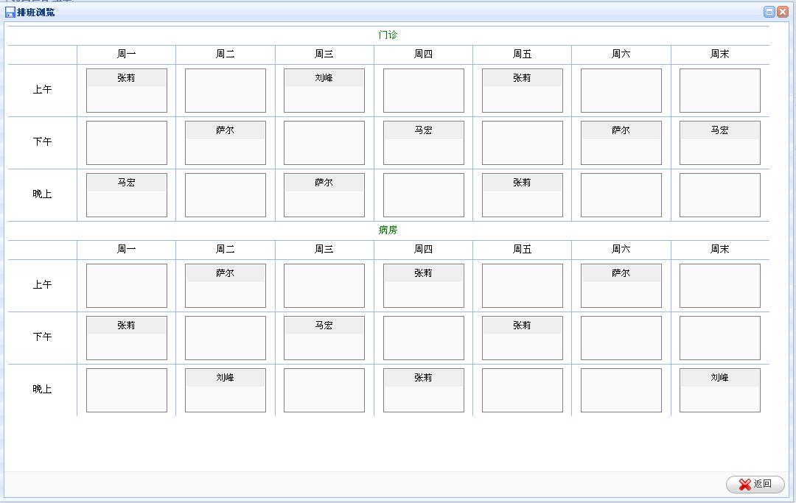
Task: Select 马宏 in 门诊 周四 下午
Action: point(423,130)
